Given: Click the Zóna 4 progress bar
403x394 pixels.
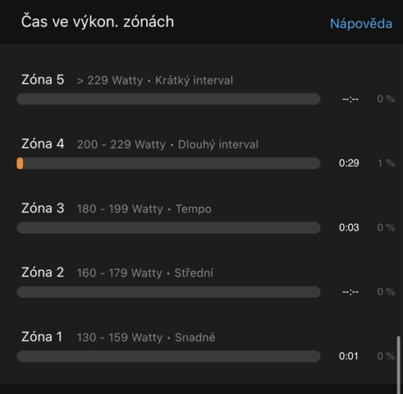Looking at the screenshot, I should tap(168, 163).
